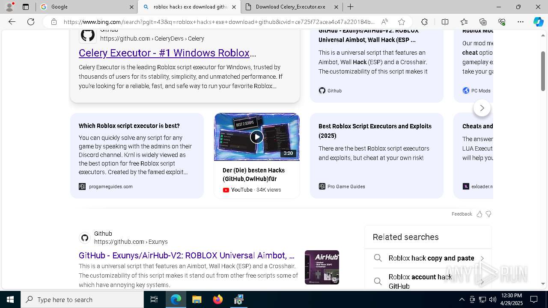548x308 pixels.
Task: Search Roblox account hack GitHub
Action: (428, 281)
